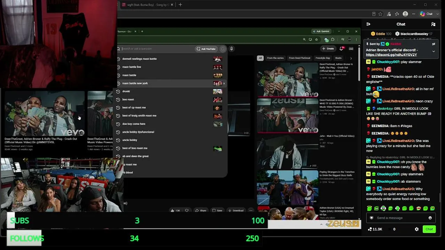This screenshot has width=445, height=250.
Task: Open Crash Out official video thumbnail in sidebar
Action: pos(288,80)
